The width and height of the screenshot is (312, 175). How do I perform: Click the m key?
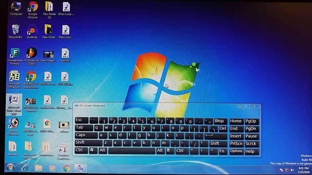(165, 143)
